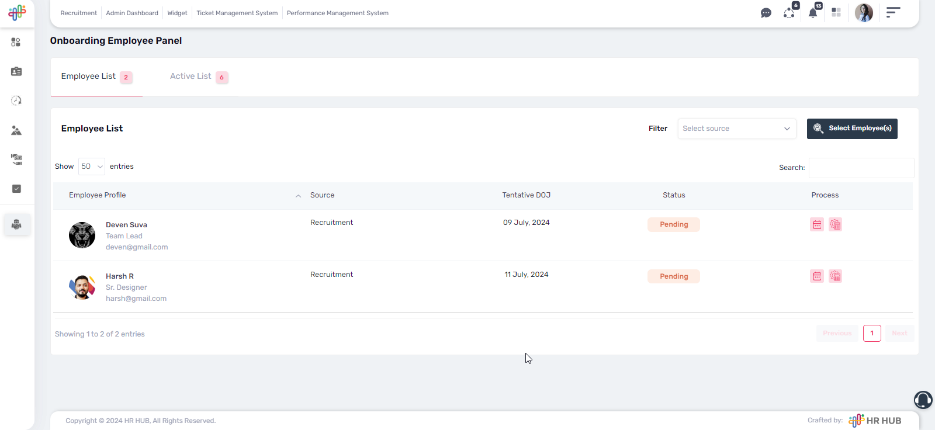This screenshot has height=430, width=935.
Task: Click the Select Employee(s) button
Action: 852,129
